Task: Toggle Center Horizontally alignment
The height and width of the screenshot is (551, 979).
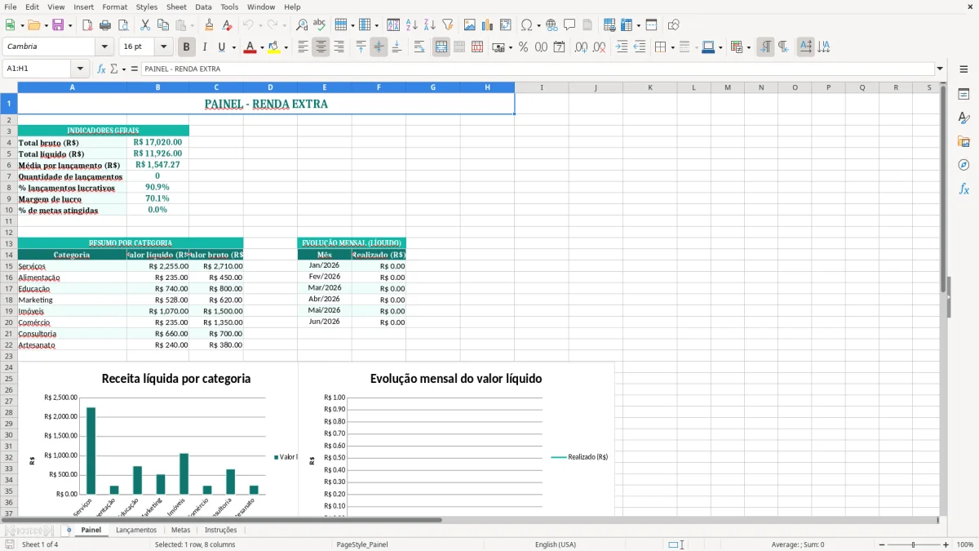Action: [x=321, y=47]
